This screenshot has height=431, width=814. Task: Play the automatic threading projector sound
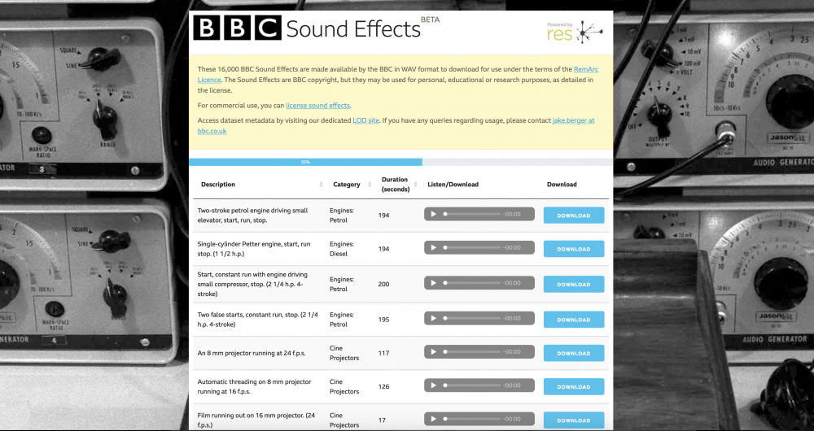click(x=434, y=386)
